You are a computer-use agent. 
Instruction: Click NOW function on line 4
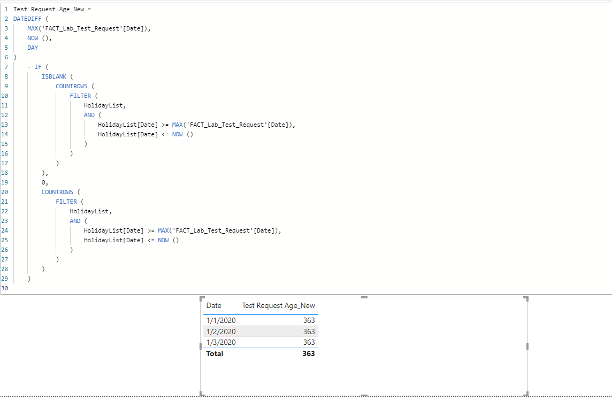pyautogui.click(x=33, y=38)
